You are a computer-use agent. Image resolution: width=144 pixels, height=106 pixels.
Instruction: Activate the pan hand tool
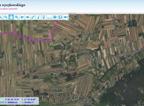[11, 17]
